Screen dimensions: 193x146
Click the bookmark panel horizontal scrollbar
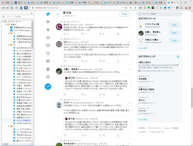(6, 144)
